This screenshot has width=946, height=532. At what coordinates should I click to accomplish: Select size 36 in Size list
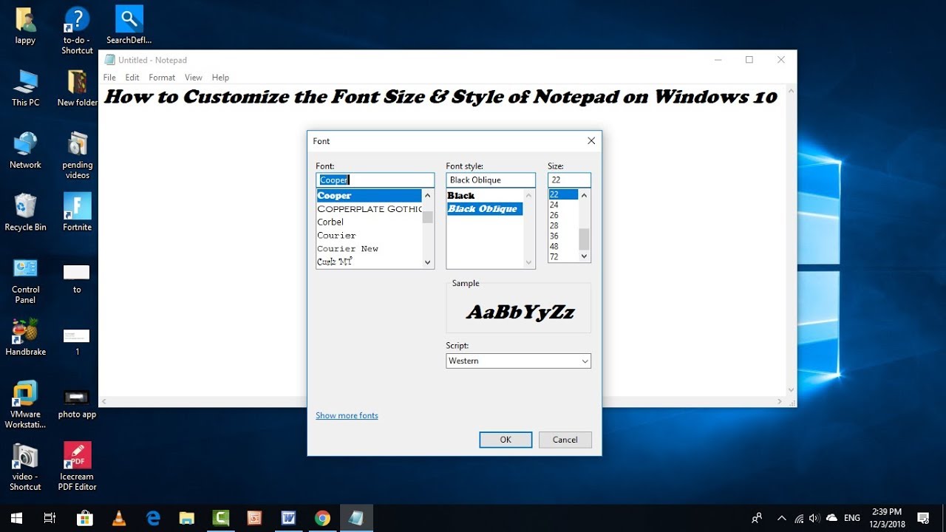563,236
